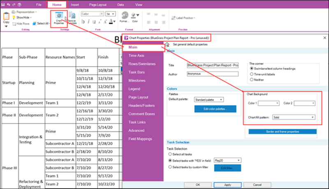
Task: Expand the Color fill dropdown arrow in ribbon
Action: (138, 15)
